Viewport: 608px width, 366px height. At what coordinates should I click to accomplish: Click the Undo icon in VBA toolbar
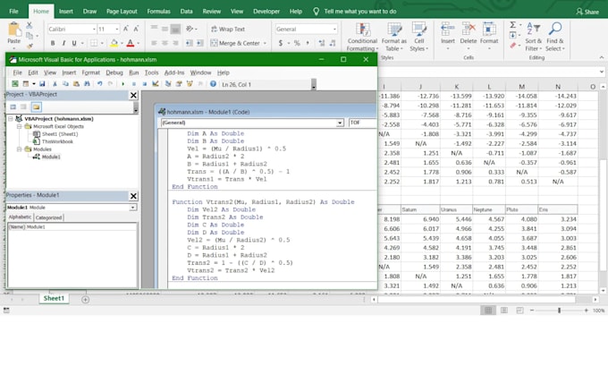pyautogui.click(x=99, y=84)
